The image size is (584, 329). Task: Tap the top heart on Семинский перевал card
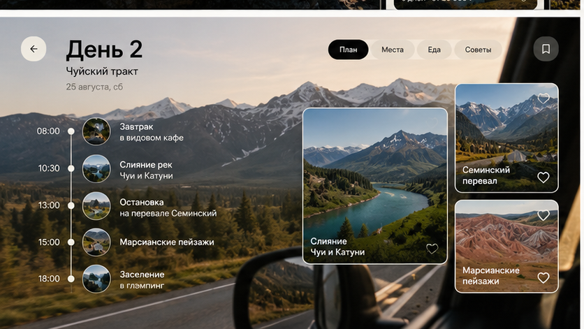point(543,98)
